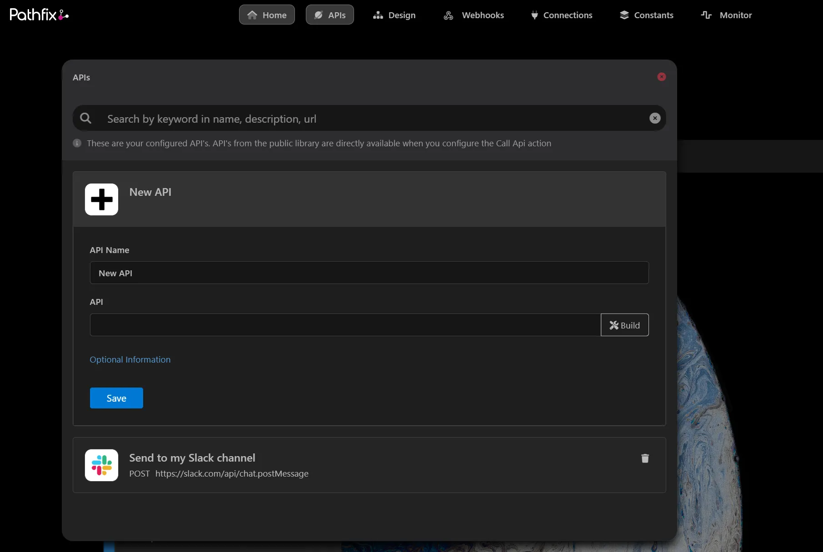Collapse the New API header row
Viewport: 823px width, 552px height.
point(369,199)
